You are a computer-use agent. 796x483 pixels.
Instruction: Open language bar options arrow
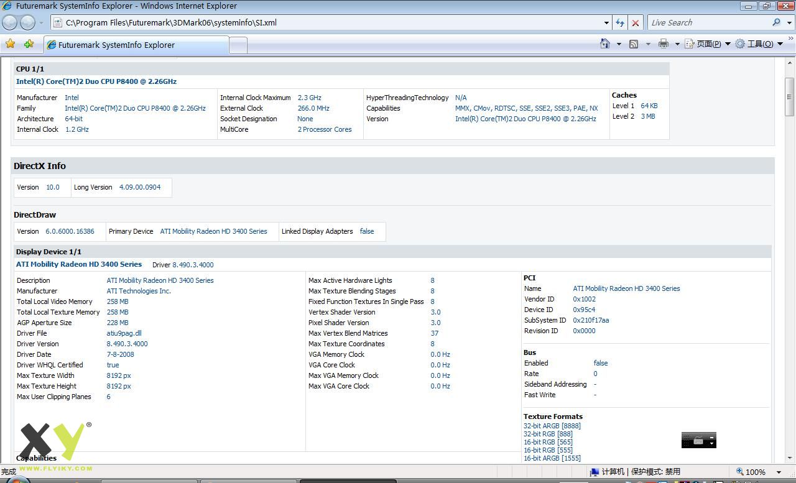point(712,444)
